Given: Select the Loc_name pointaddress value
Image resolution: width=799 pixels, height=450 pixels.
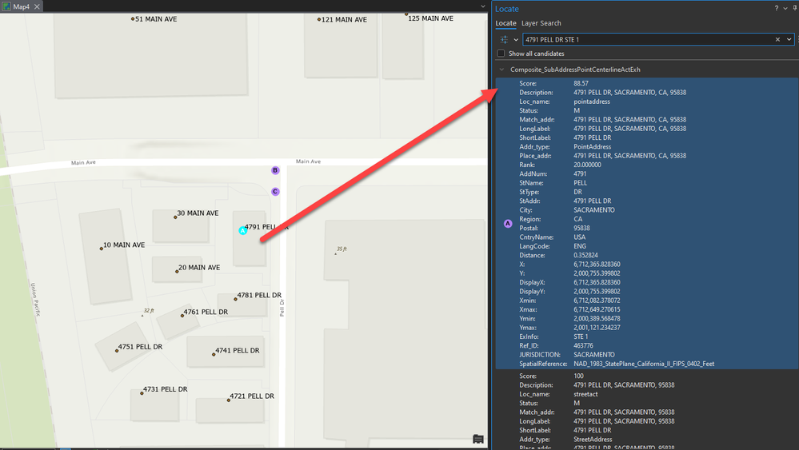Looking at the screenshot, I should point(592,102).
